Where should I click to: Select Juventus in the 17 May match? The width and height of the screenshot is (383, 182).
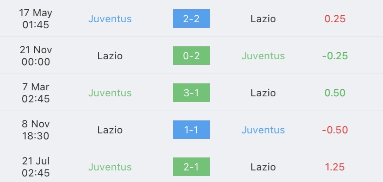click(x=110, y=19)
